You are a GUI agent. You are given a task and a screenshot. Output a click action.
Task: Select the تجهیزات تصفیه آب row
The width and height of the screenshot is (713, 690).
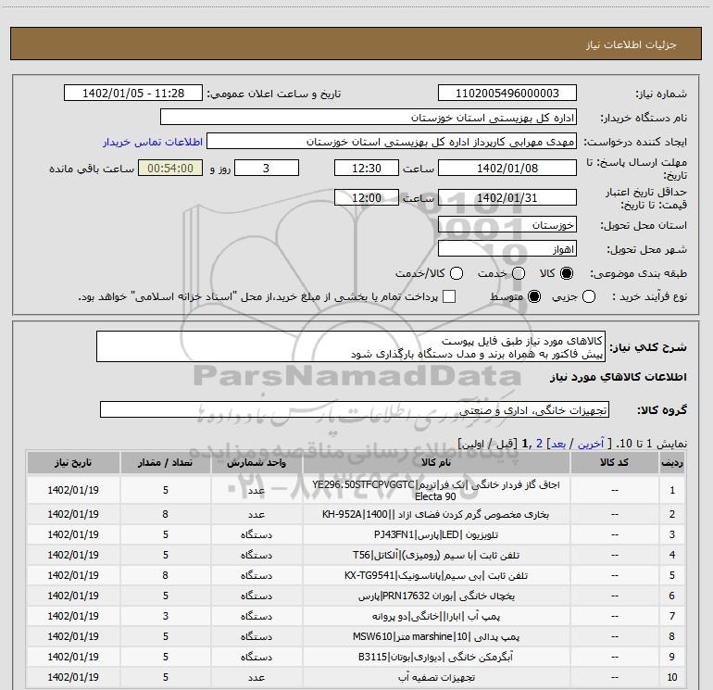356,677
